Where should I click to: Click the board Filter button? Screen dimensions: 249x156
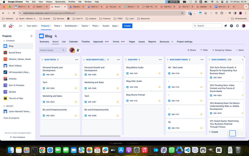tap(204, 50)
